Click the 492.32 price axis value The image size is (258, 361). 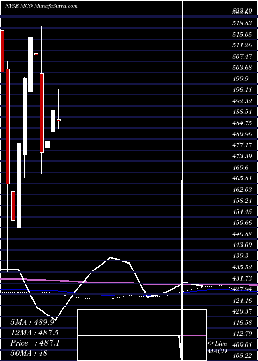(242, 101)
